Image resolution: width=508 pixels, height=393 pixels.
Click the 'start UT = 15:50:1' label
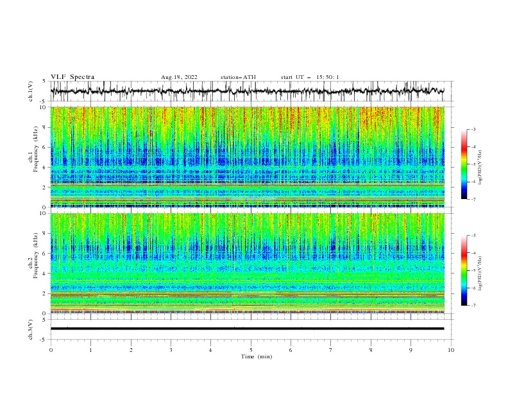(x=309, y=77)
